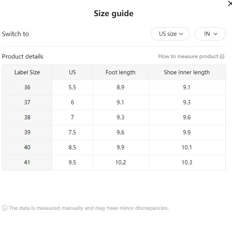
Task: Select the US column header
Action: click(x=72, y=72)
